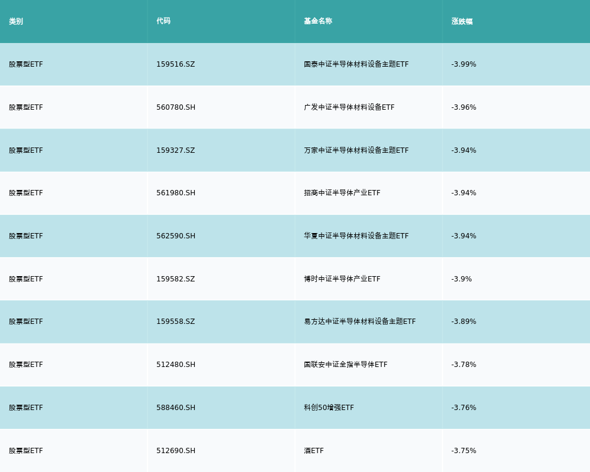
Task: Click fund name 华夏中证半导体材料设备主题ETF
Action: pos(356,236)
